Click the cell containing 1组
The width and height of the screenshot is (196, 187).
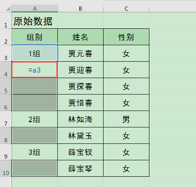tap(35, 53)
